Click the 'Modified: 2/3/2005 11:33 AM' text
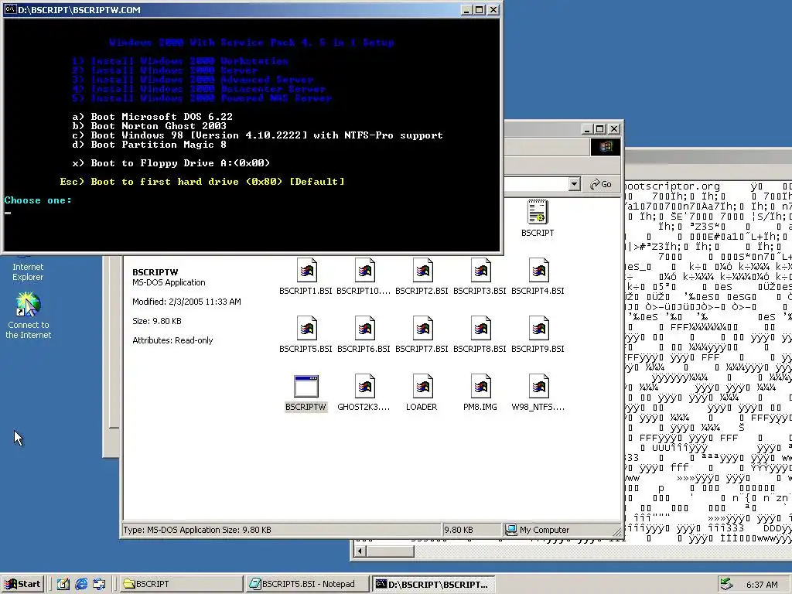This screenshot has height=594, width=792. [186, 302]
